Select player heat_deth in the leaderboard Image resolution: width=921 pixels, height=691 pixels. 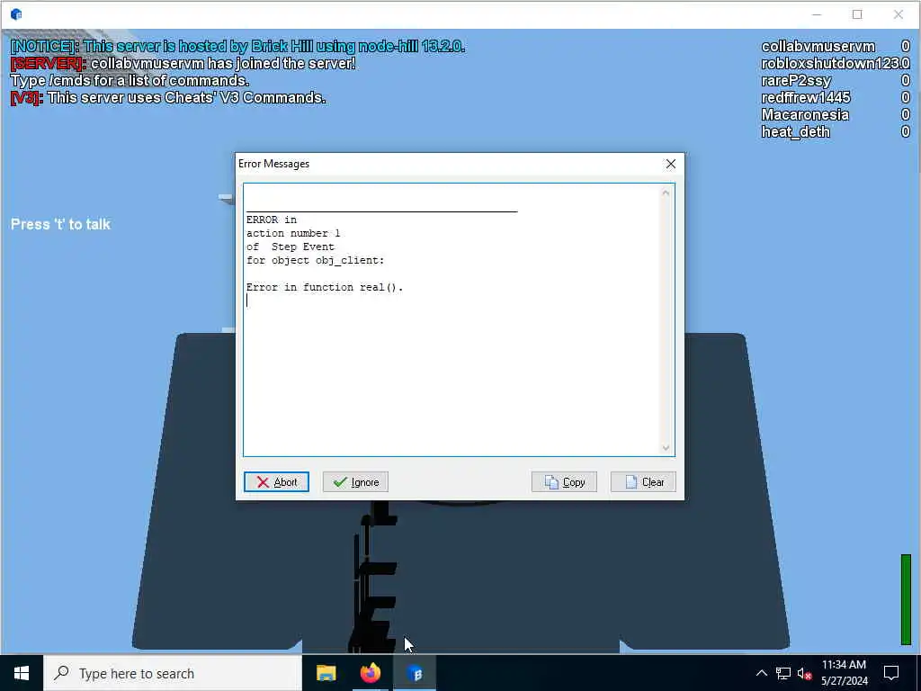[x=796, y=131]
